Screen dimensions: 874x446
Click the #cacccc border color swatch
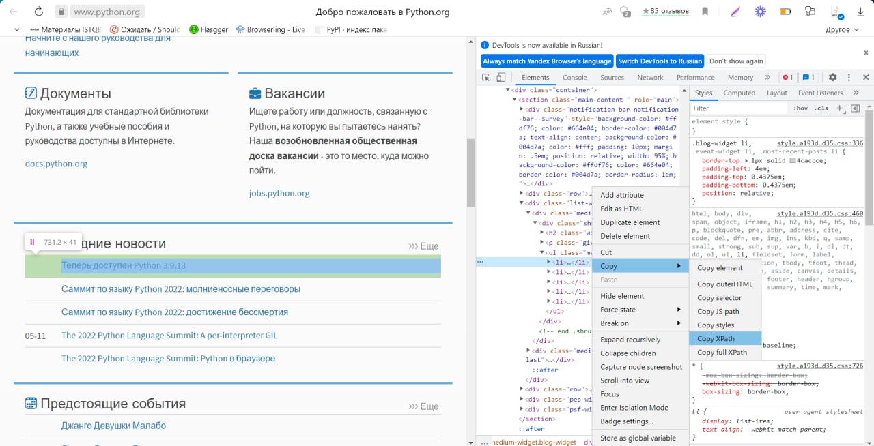tap(792, 161)
